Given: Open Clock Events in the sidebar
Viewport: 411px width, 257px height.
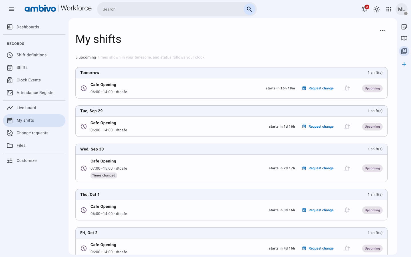Looking at the screenshot, I should [34, 80].
